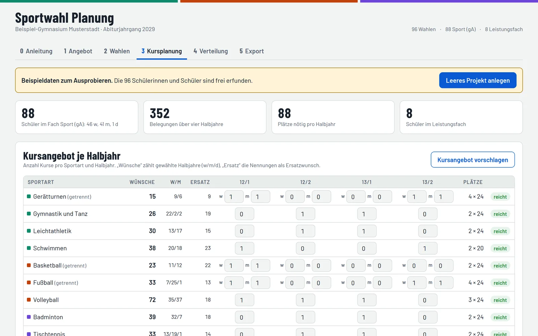The image size is (538, 336).
Task: Click the "PLÄTZE" column header
Action: coord(473,182)
